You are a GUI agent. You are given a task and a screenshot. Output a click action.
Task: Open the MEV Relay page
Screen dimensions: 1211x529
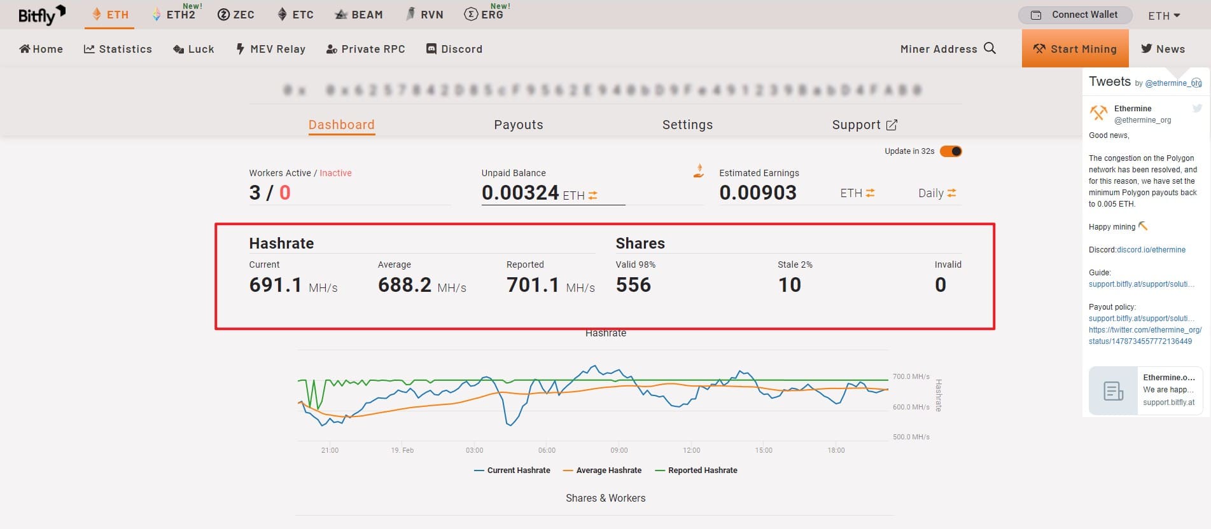click(x=270, y=49)
